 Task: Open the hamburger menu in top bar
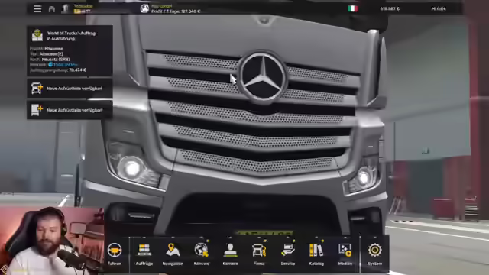click(x=37, y=8)
